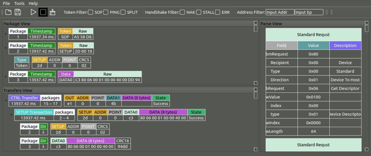This screenshot has width=371, height=156.
Task: Click the Transfers View panel corner button
Action: (255, 90)
